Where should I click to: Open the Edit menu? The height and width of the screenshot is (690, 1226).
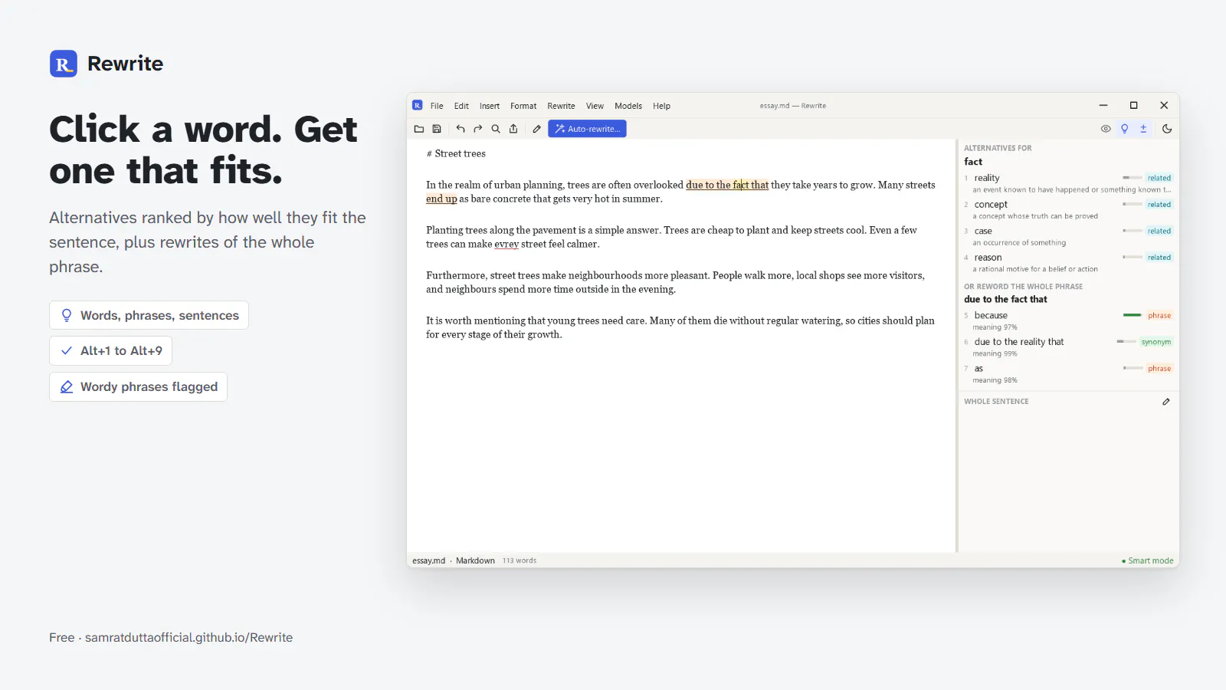(461, 106)
